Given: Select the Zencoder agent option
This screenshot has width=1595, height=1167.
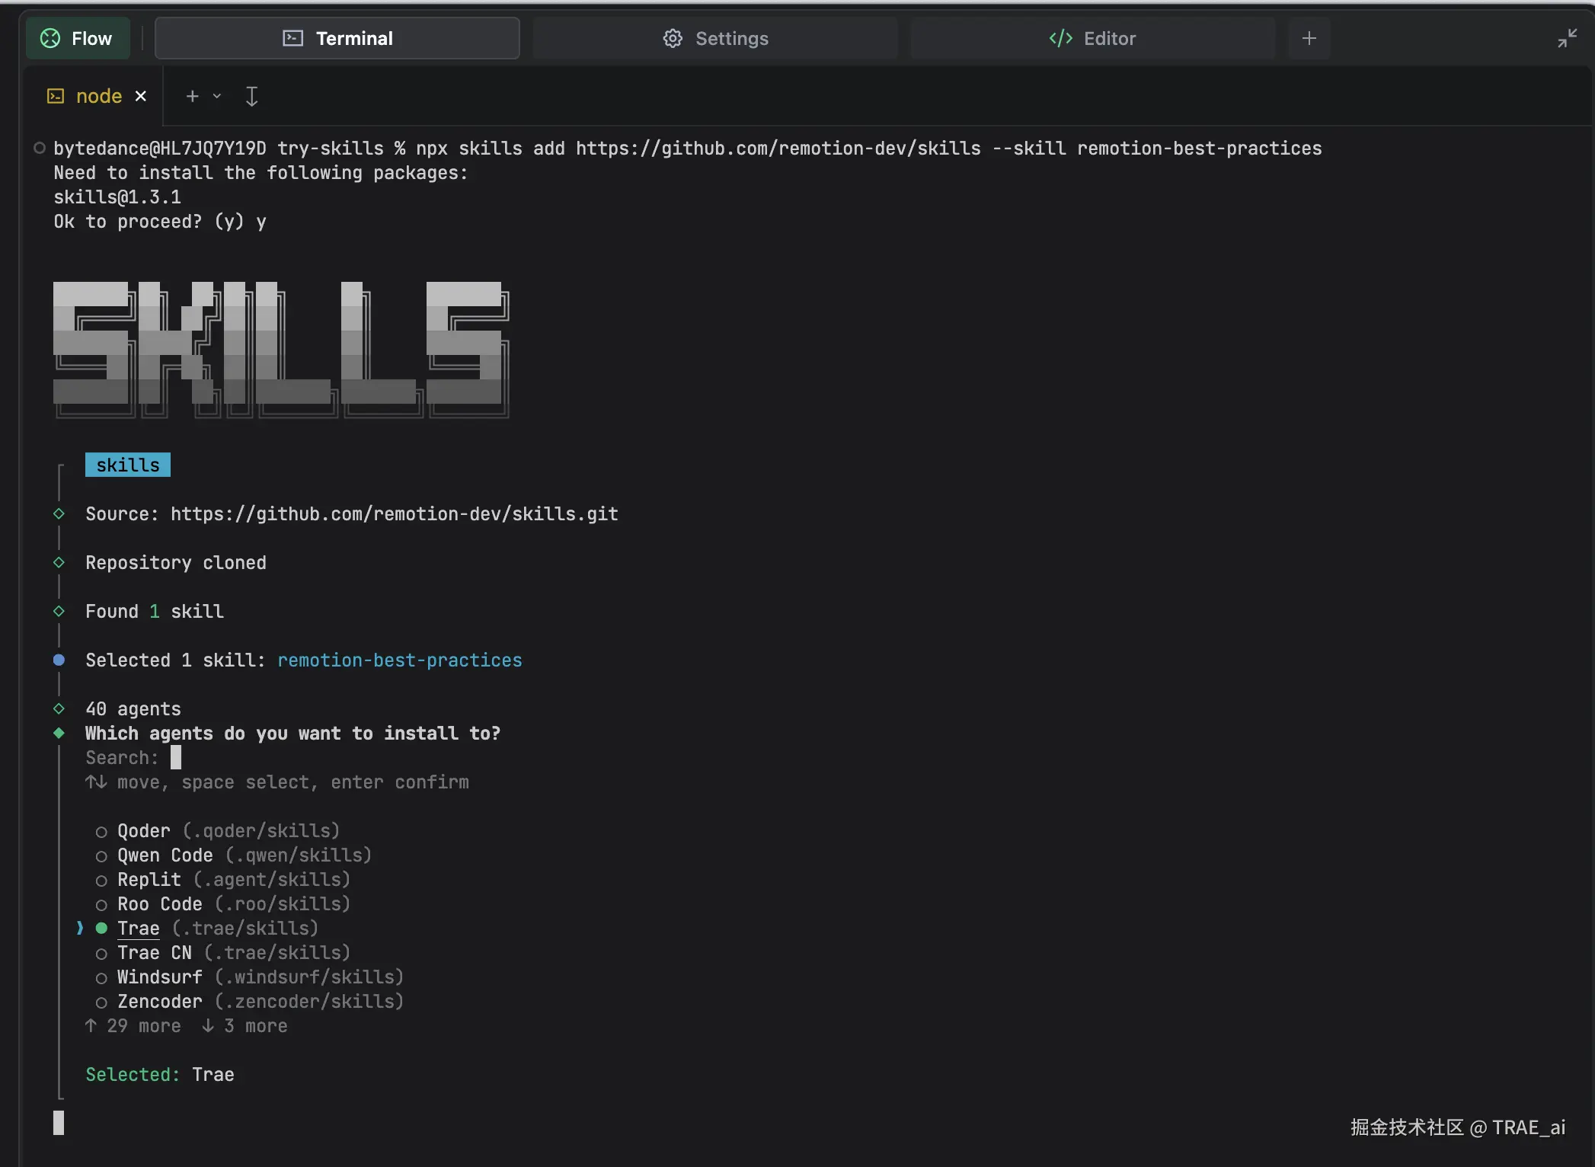Looking at the screenshot, I should (x=101, y=1002).
